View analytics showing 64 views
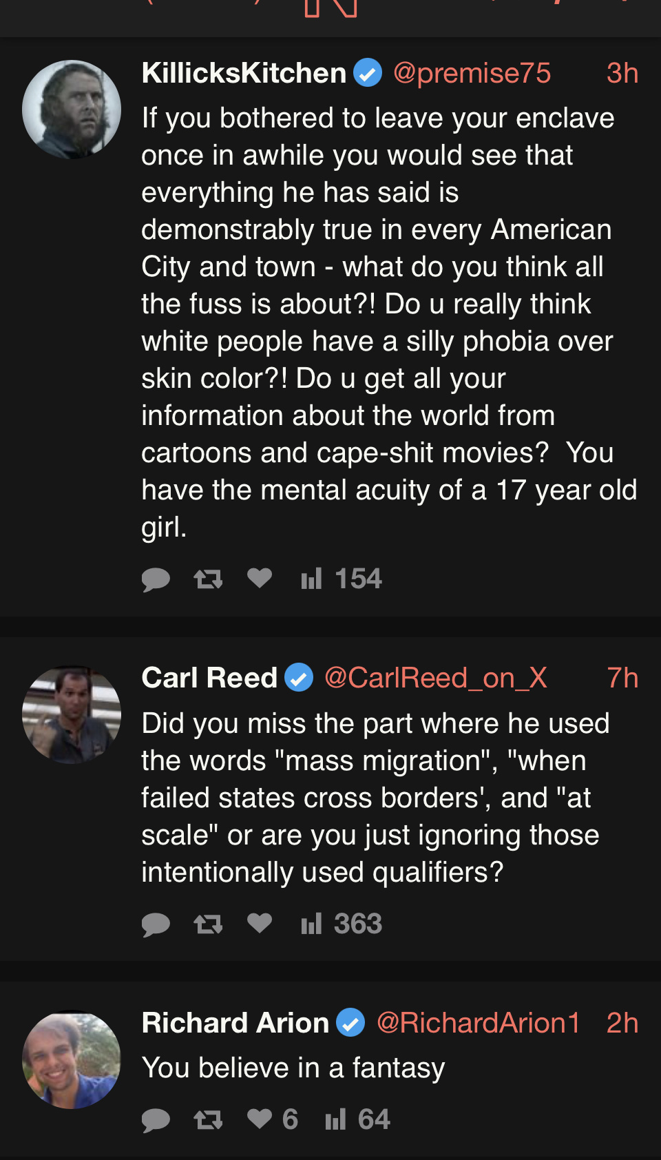 pos(358,1119)
